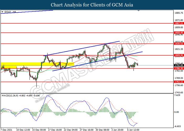
Task: Click the 15 Dec 00:00 time label
Action: pos(39,130)
